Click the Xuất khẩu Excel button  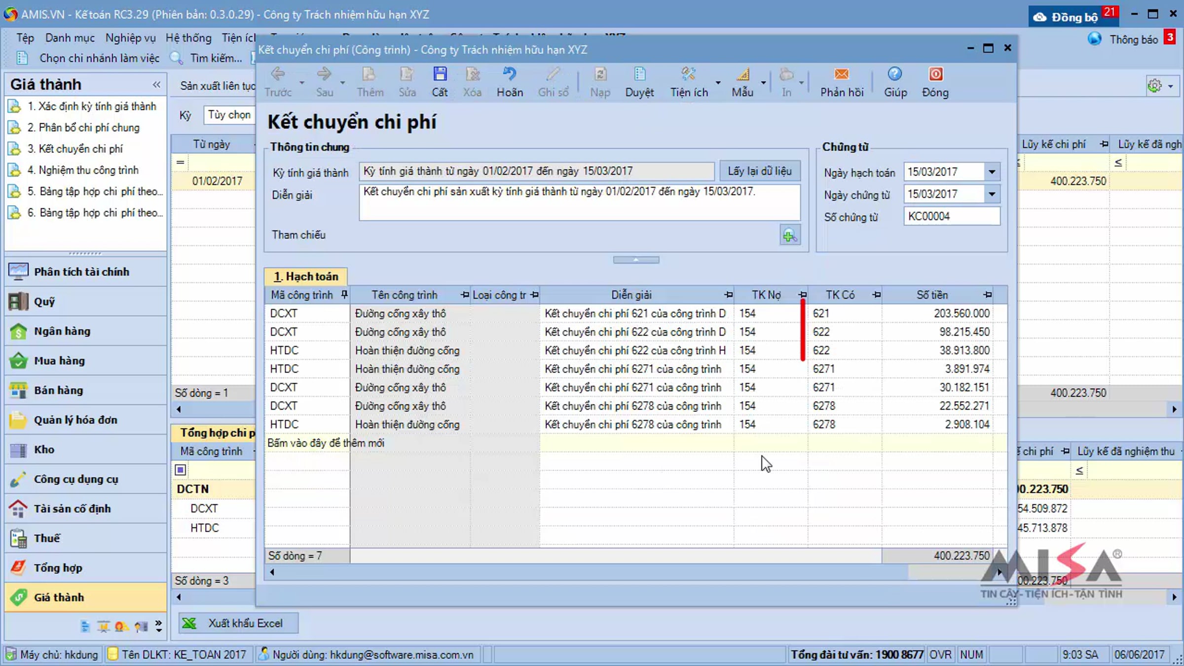[238, 623]
